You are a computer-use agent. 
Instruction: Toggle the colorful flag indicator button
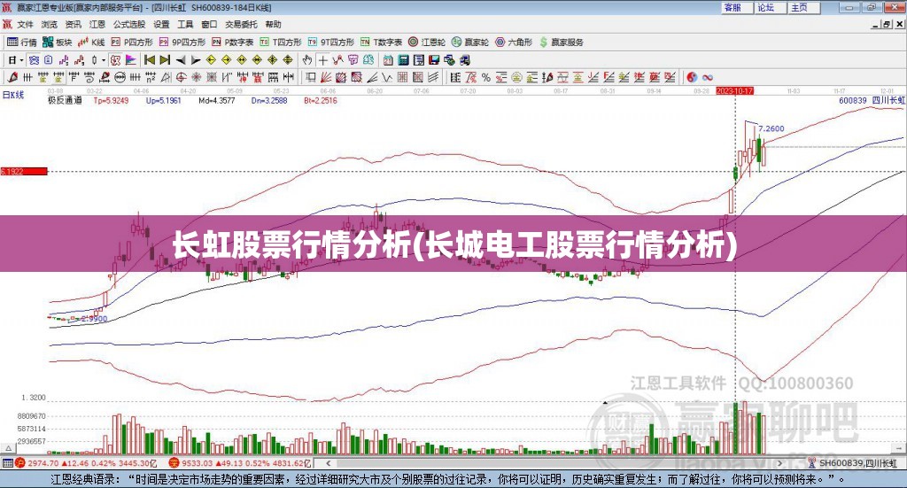point(131,60)
